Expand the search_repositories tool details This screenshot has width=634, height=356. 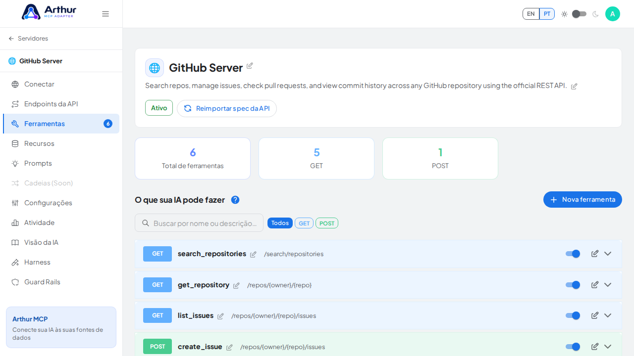click(x=608, y=254)
